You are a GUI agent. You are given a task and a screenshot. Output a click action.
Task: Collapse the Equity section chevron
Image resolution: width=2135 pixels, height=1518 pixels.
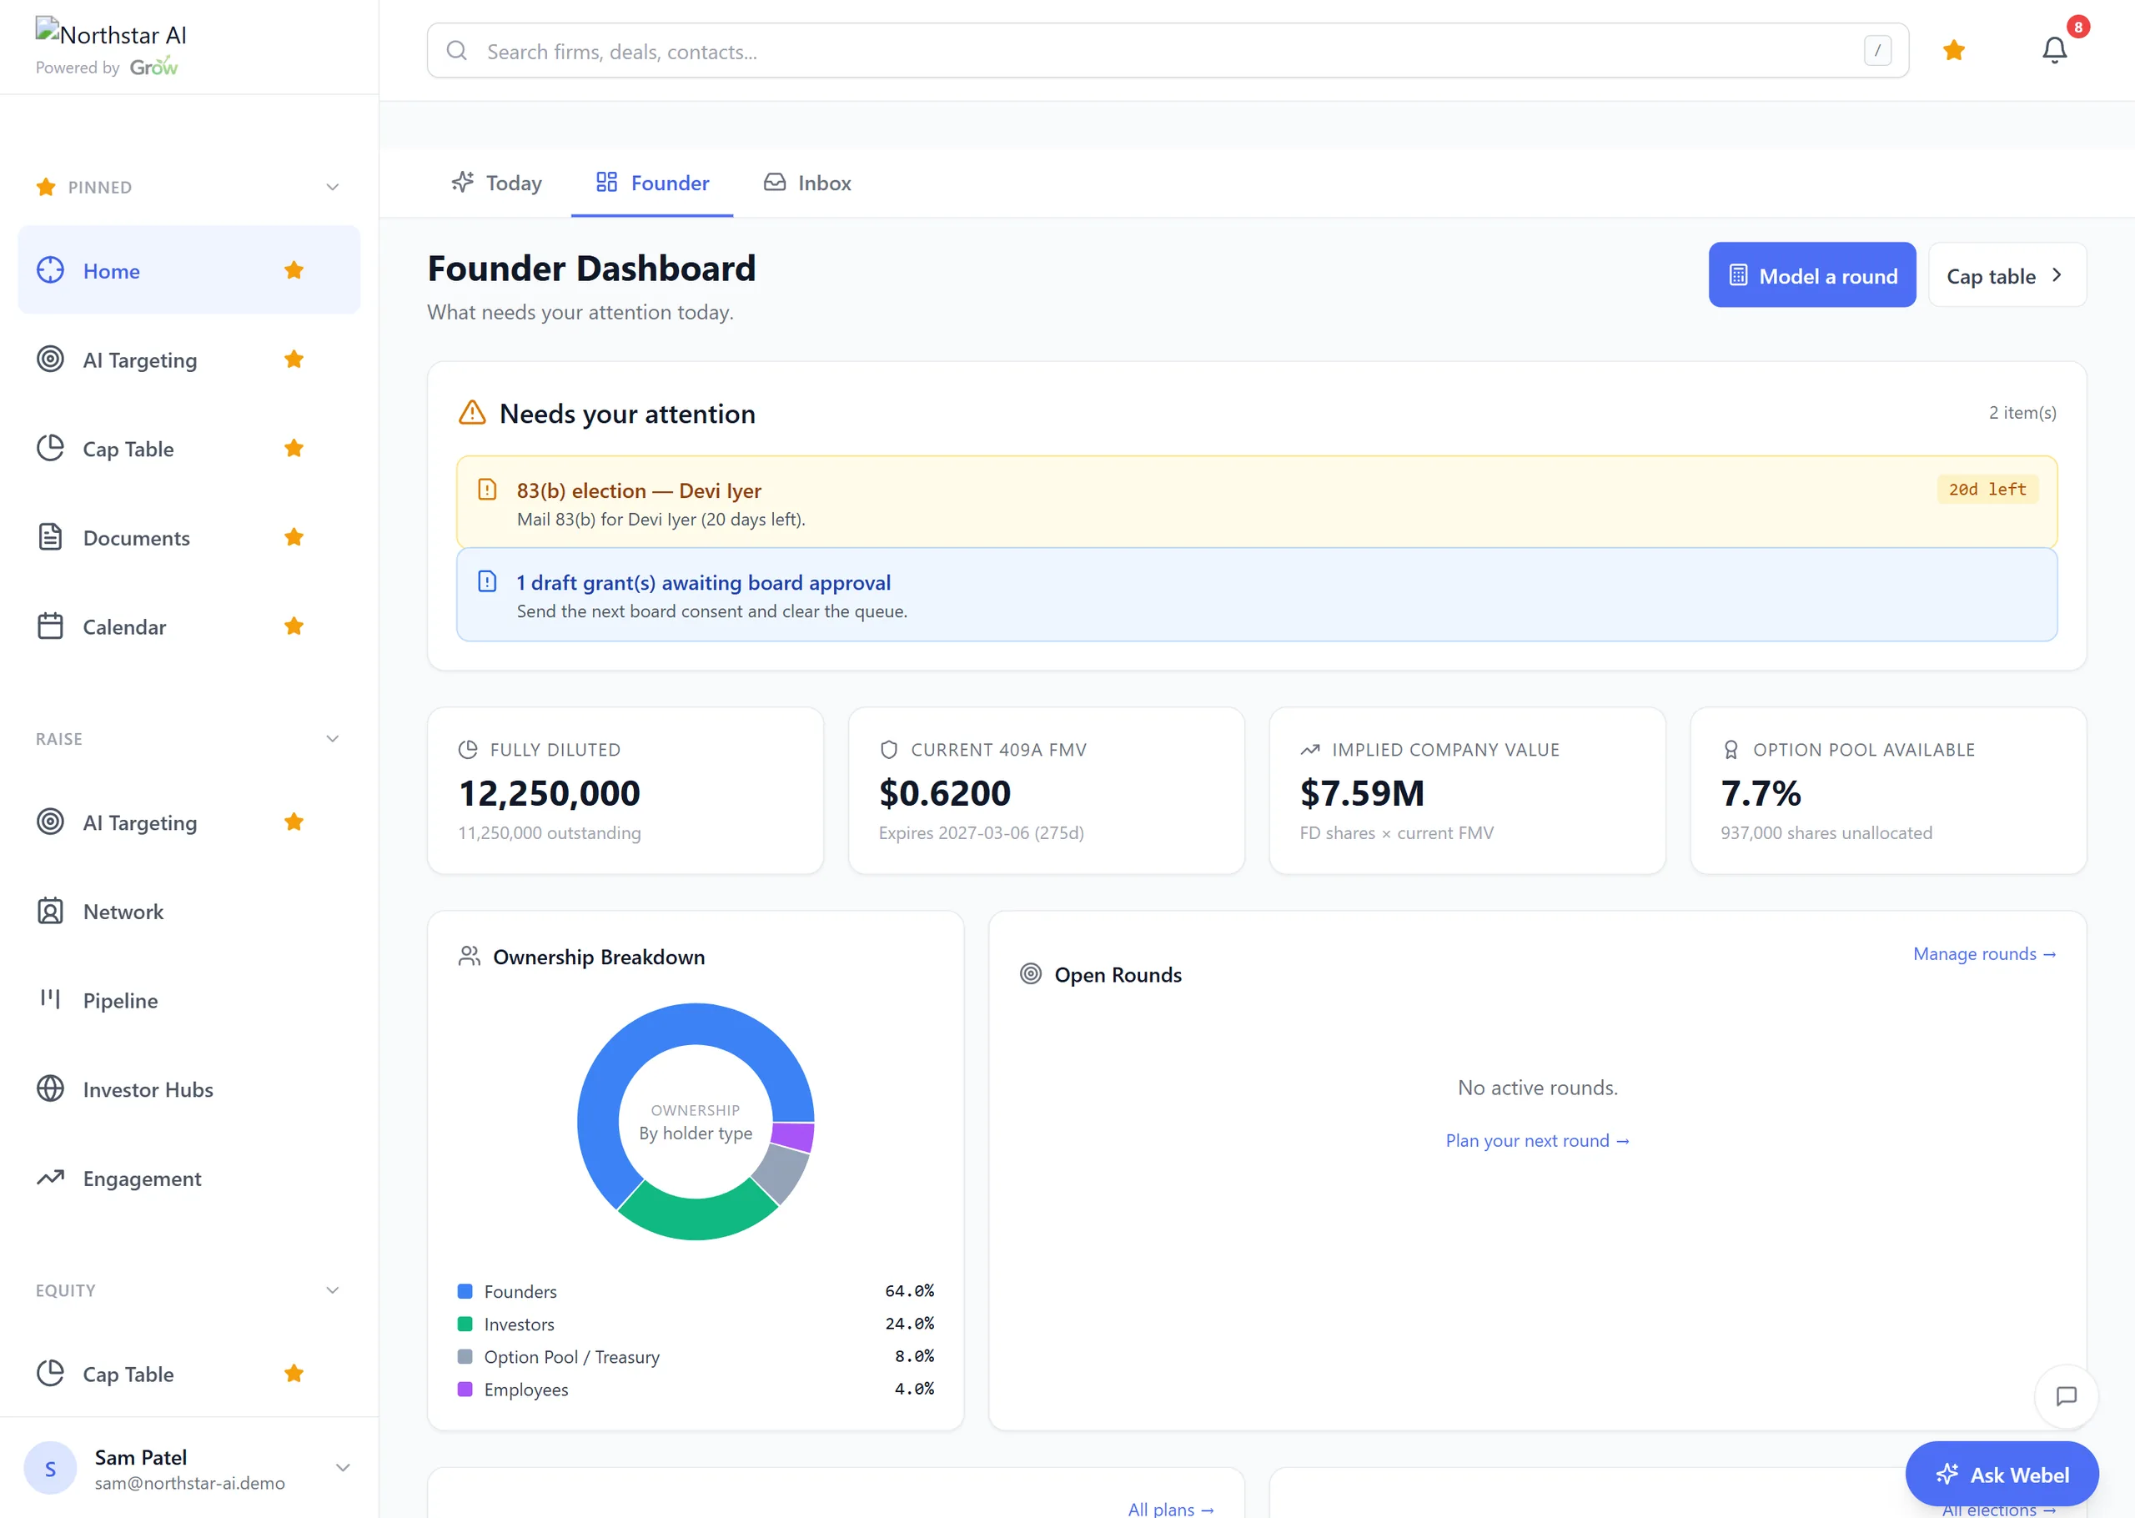pos(333,1290)
